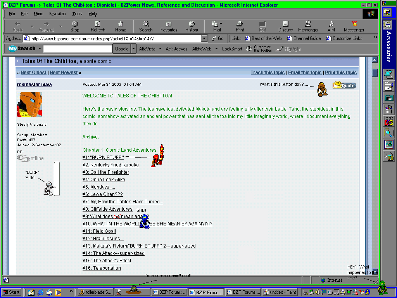
Task: Open the View menu
Action: tap(38, 14)
